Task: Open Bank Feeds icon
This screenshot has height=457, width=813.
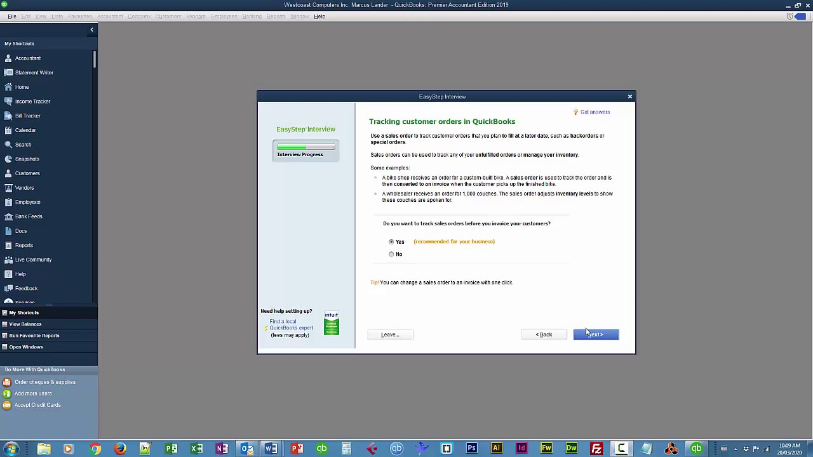Action: coord(8,216)
